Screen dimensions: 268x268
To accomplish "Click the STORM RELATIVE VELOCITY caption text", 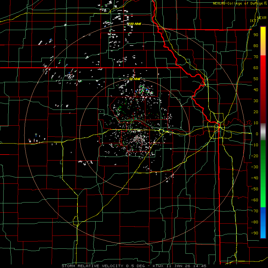I will (92, 266).
